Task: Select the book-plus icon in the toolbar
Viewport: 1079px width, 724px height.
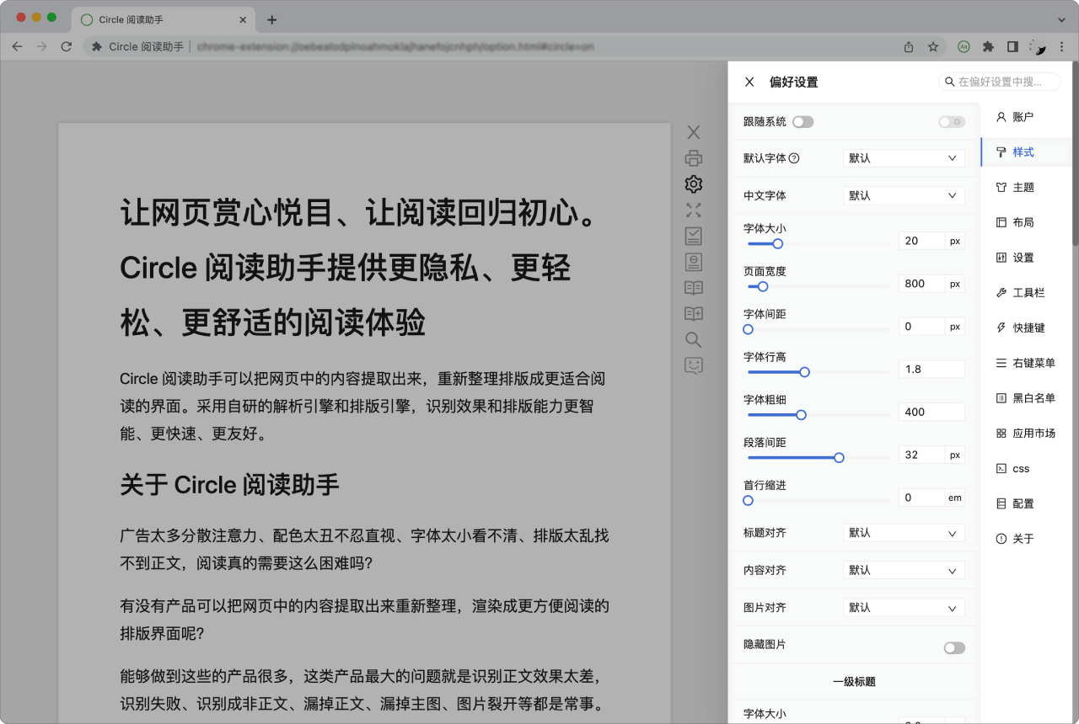Action: pos(693,313)
